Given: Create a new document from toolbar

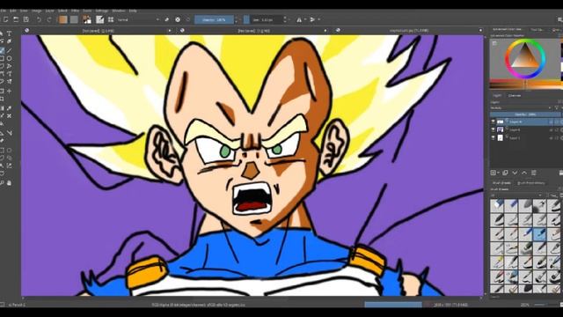Looking at the screenshot, I should pyautogui.click(x=6, y=19).
